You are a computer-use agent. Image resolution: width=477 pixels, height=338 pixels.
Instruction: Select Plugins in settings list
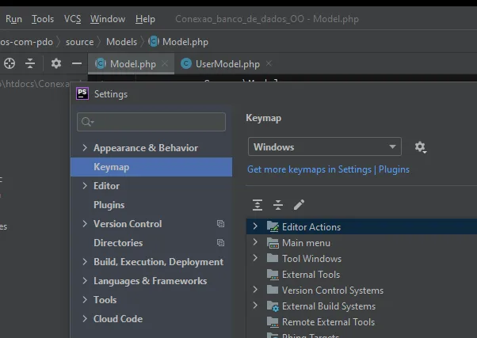tap(109, 205)
